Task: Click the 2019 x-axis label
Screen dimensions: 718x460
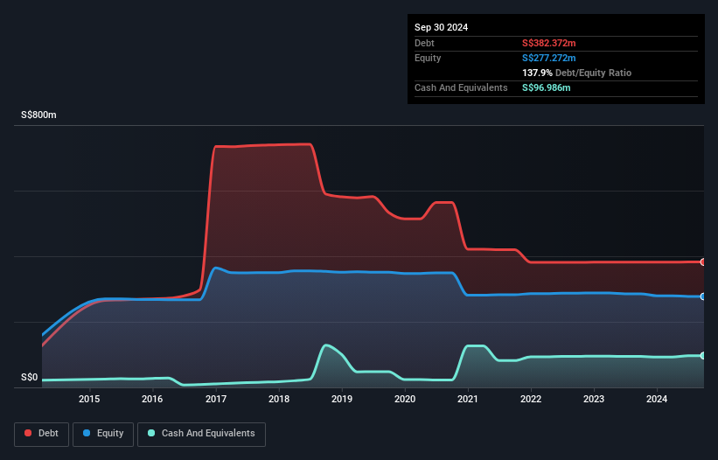Action: [342, 399]
